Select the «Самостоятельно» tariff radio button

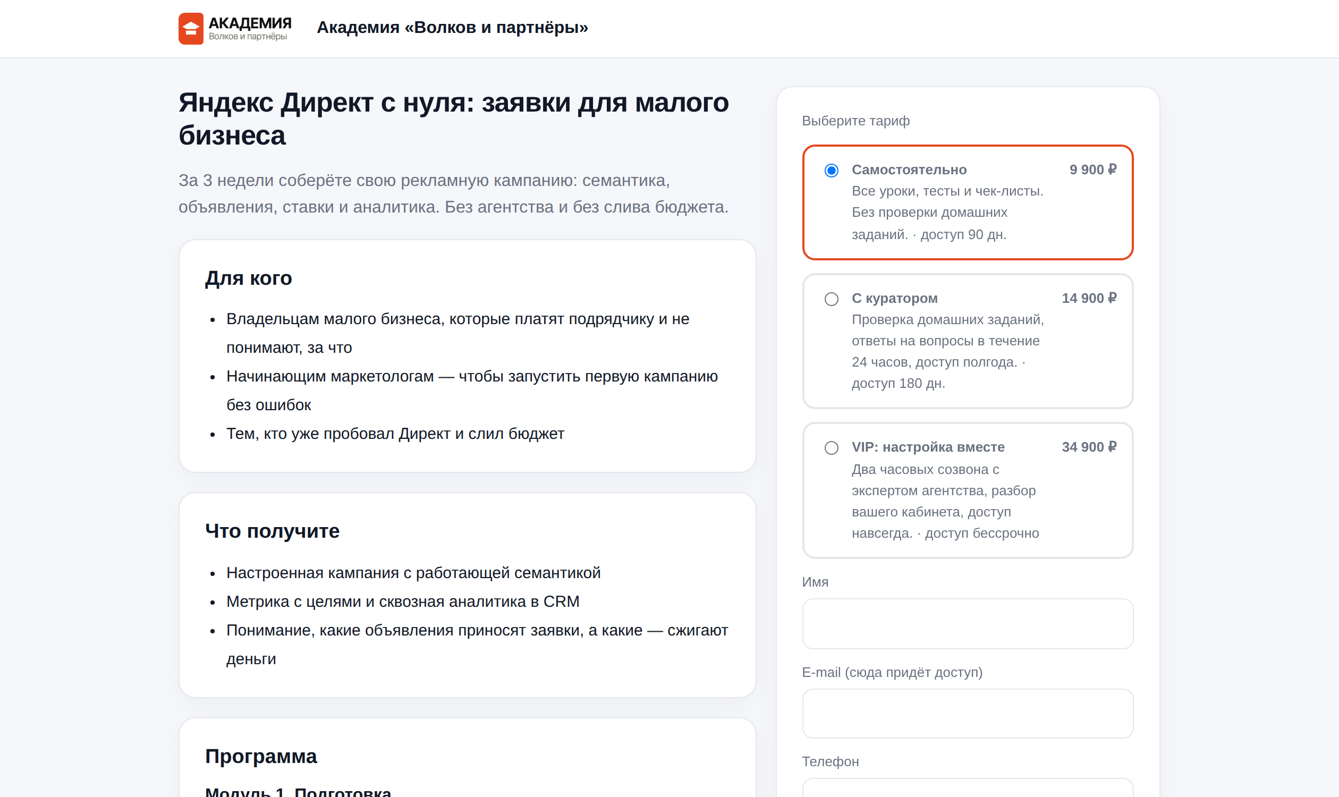(x=831, y=170)
